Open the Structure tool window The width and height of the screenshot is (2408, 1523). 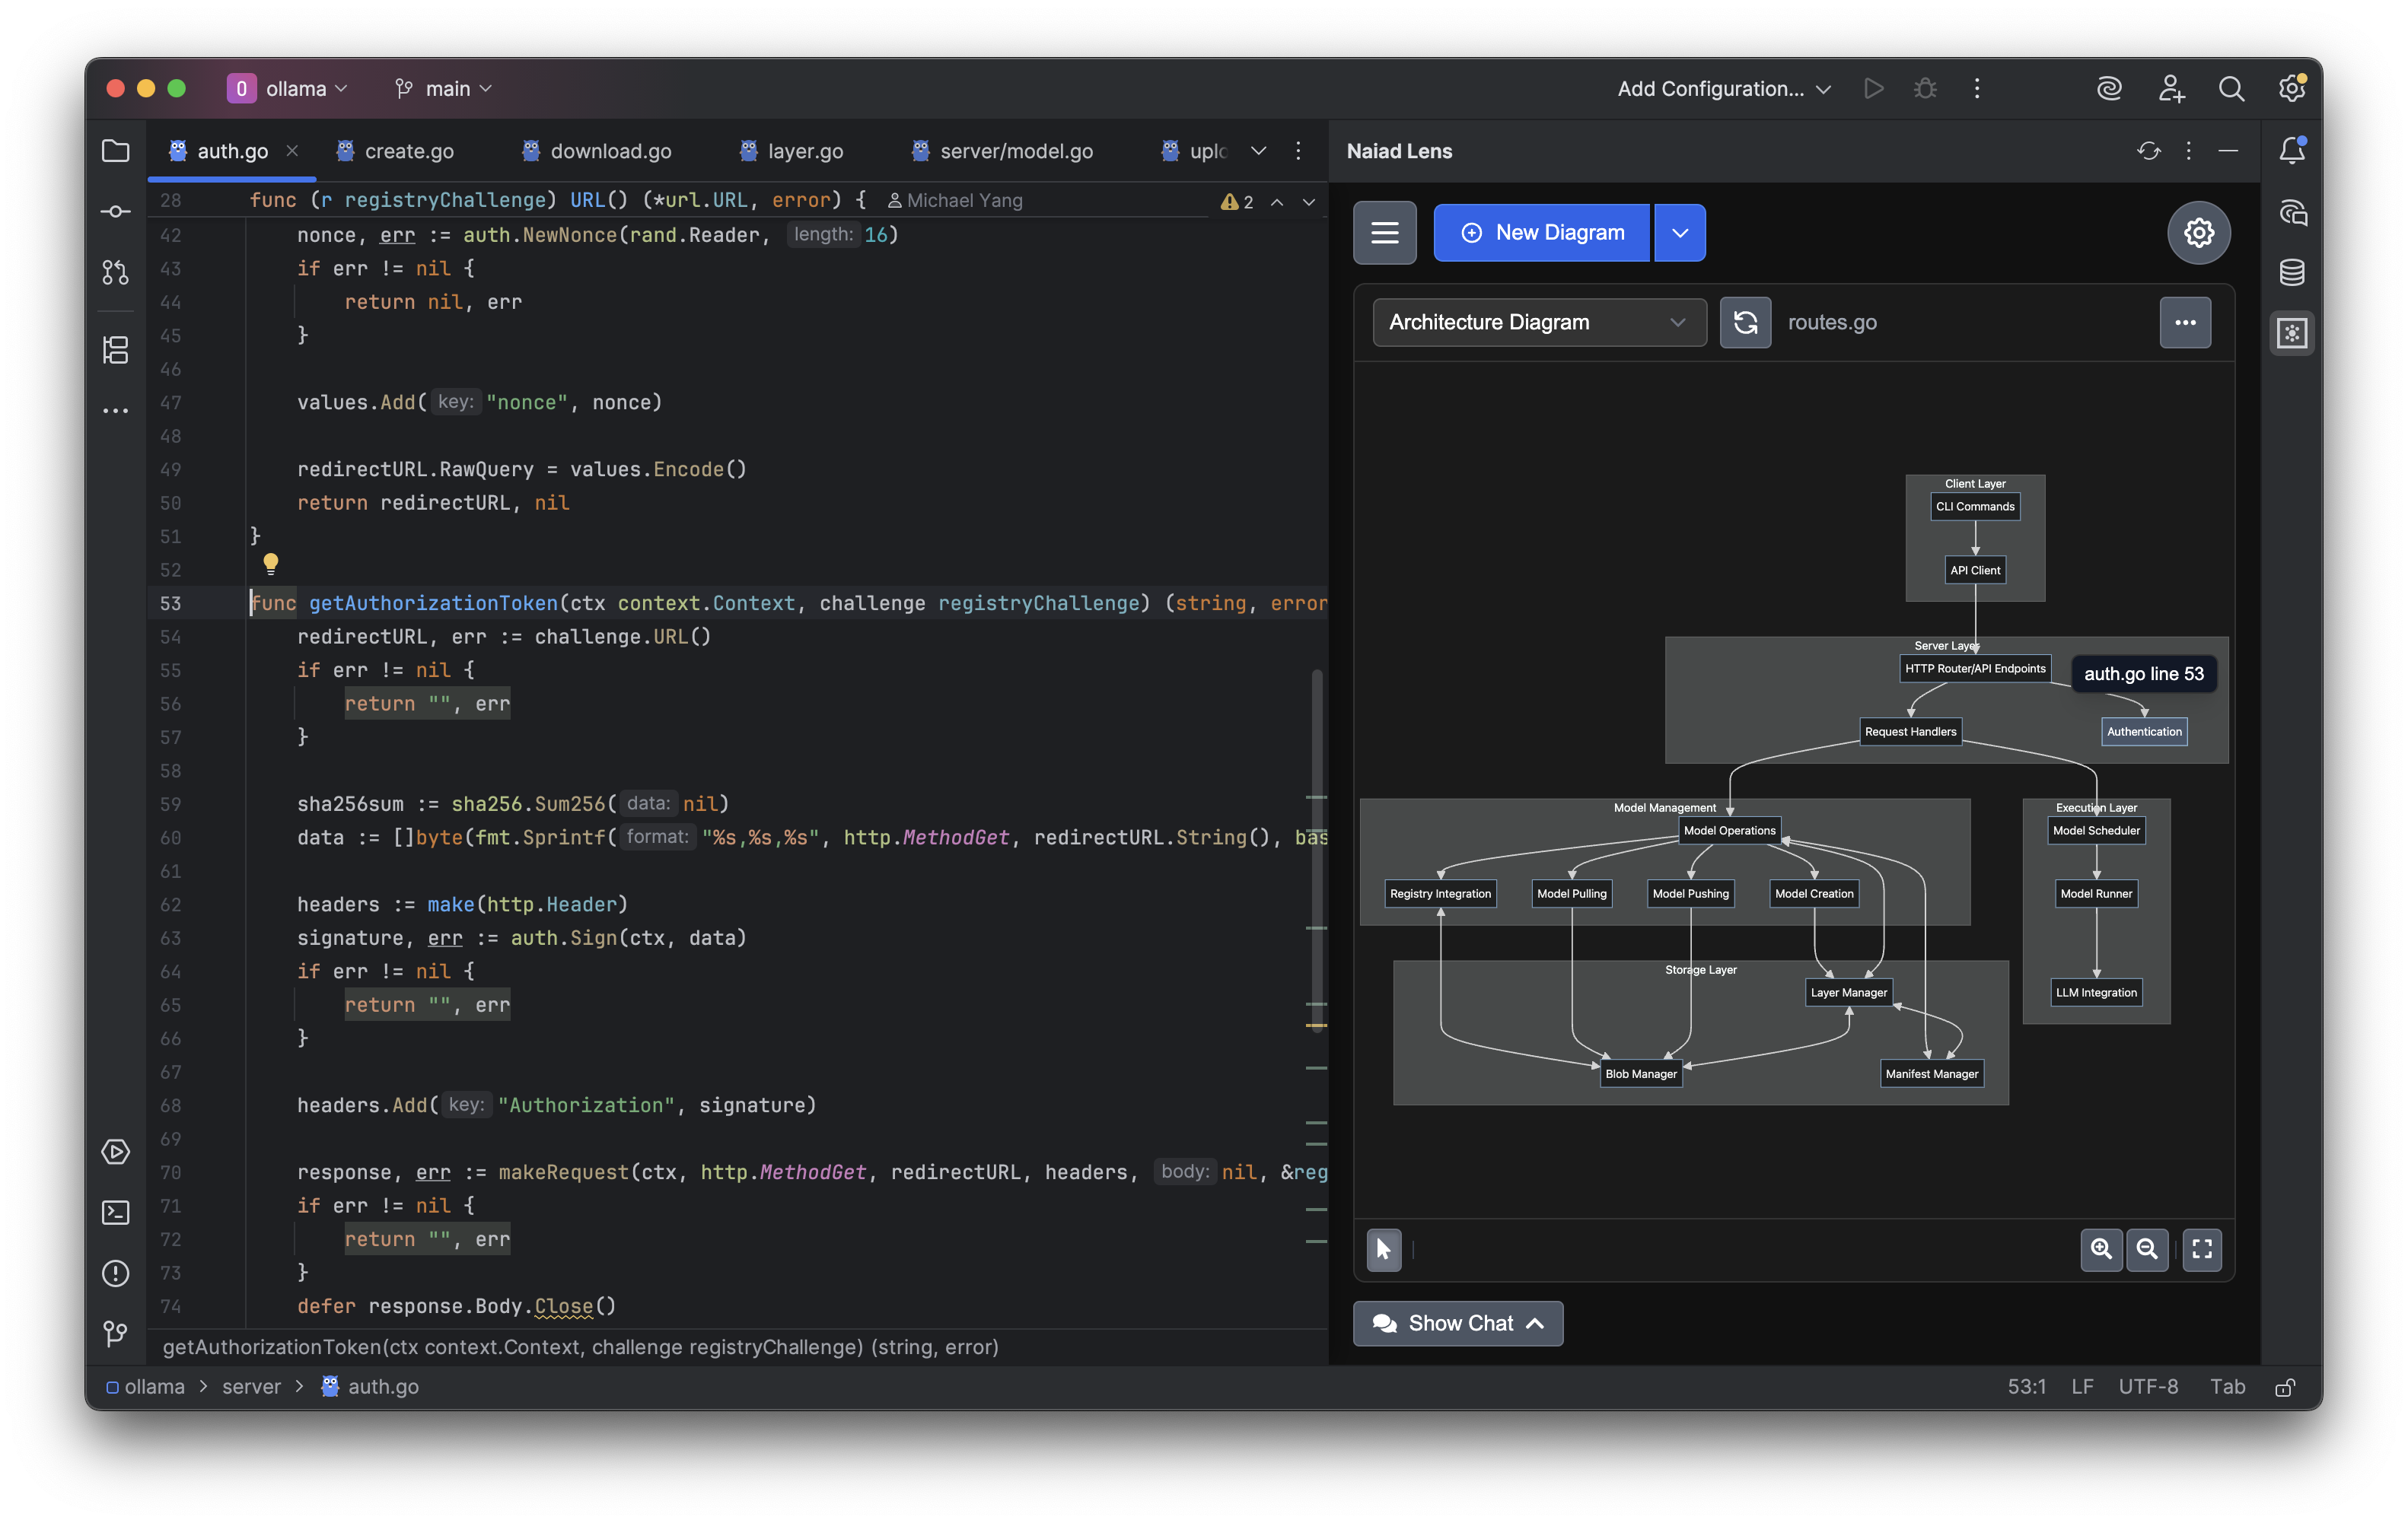116,350
